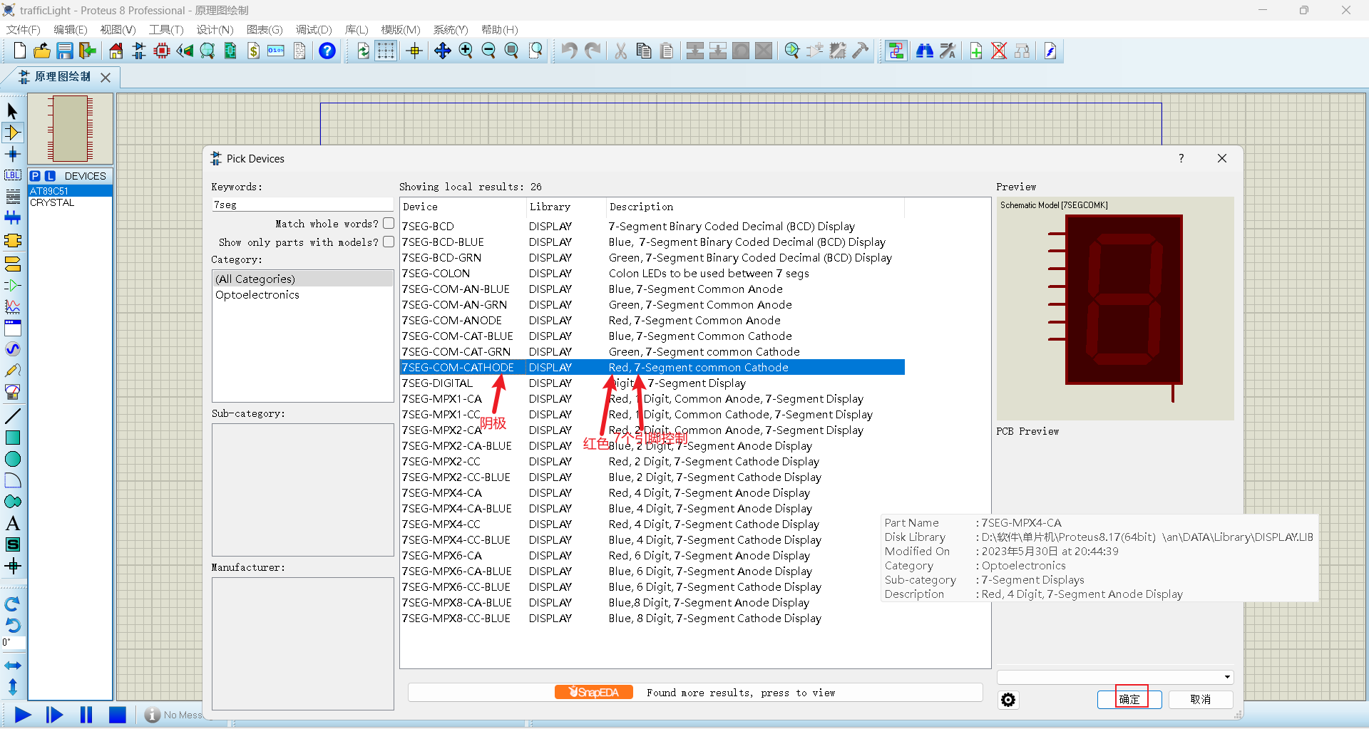Image resolution: width=1369 pixels, height=729 pixels.
Task: Select the Wire label mode tool
Action: pos(13,175)
